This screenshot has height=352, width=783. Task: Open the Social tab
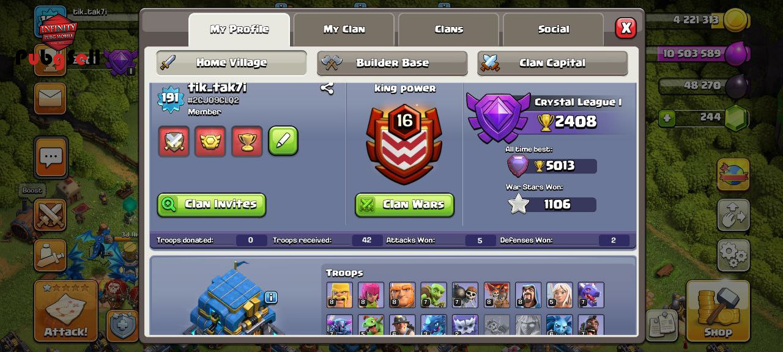tap(553, 29)
